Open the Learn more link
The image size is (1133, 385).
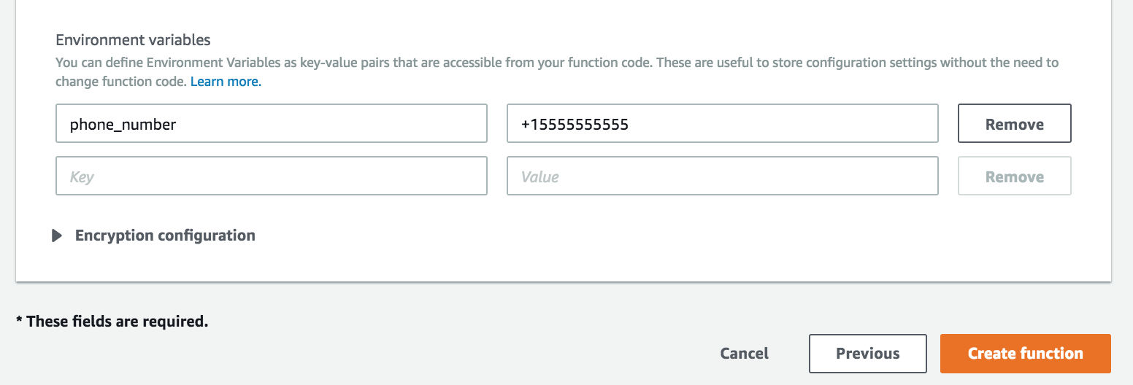226,82
